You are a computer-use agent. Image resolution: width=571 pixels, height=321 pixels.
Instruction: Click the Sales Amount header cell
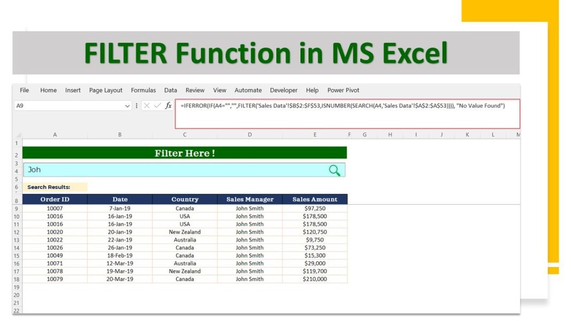[x=315, y=199]
